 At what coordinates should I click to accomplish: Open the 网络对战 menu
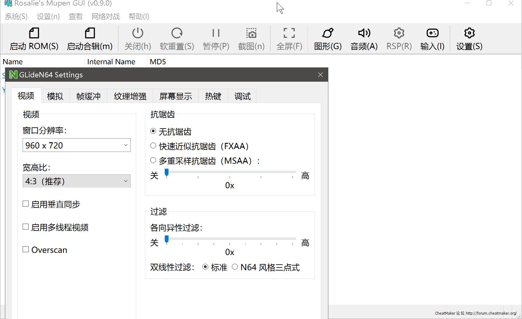point(106,16)
